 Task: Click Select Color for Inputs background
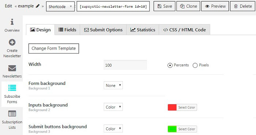(x=187, y=108)
